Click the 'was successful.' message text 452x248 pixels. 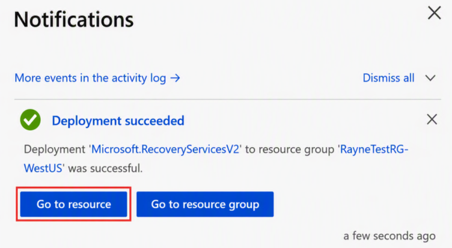pyautogui.click(x=105, y=168)
